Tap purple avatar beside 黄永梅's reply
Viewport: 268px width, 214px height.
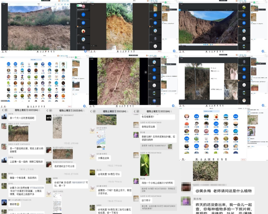(186, 201)
